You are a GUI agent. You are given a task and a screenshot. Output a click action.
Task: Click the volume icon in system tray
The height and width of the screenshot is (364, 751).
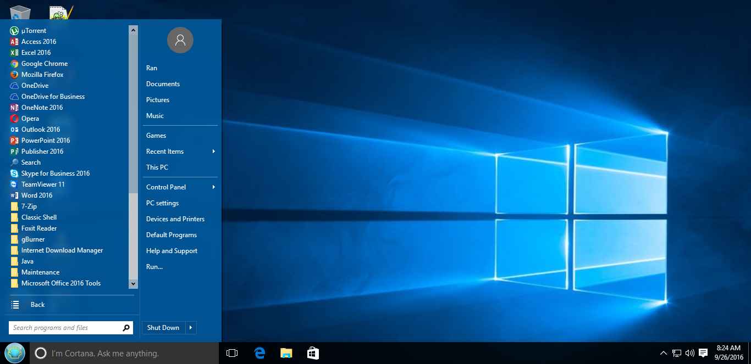[689, 353]
